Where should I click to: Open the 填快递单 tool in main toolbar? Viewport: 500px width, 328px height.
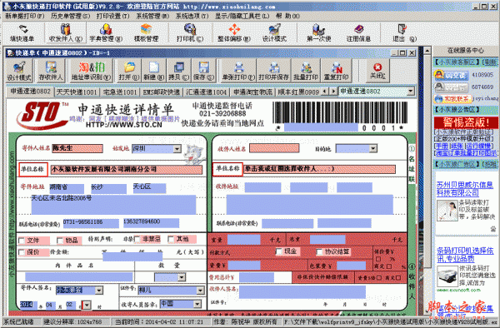22,33
